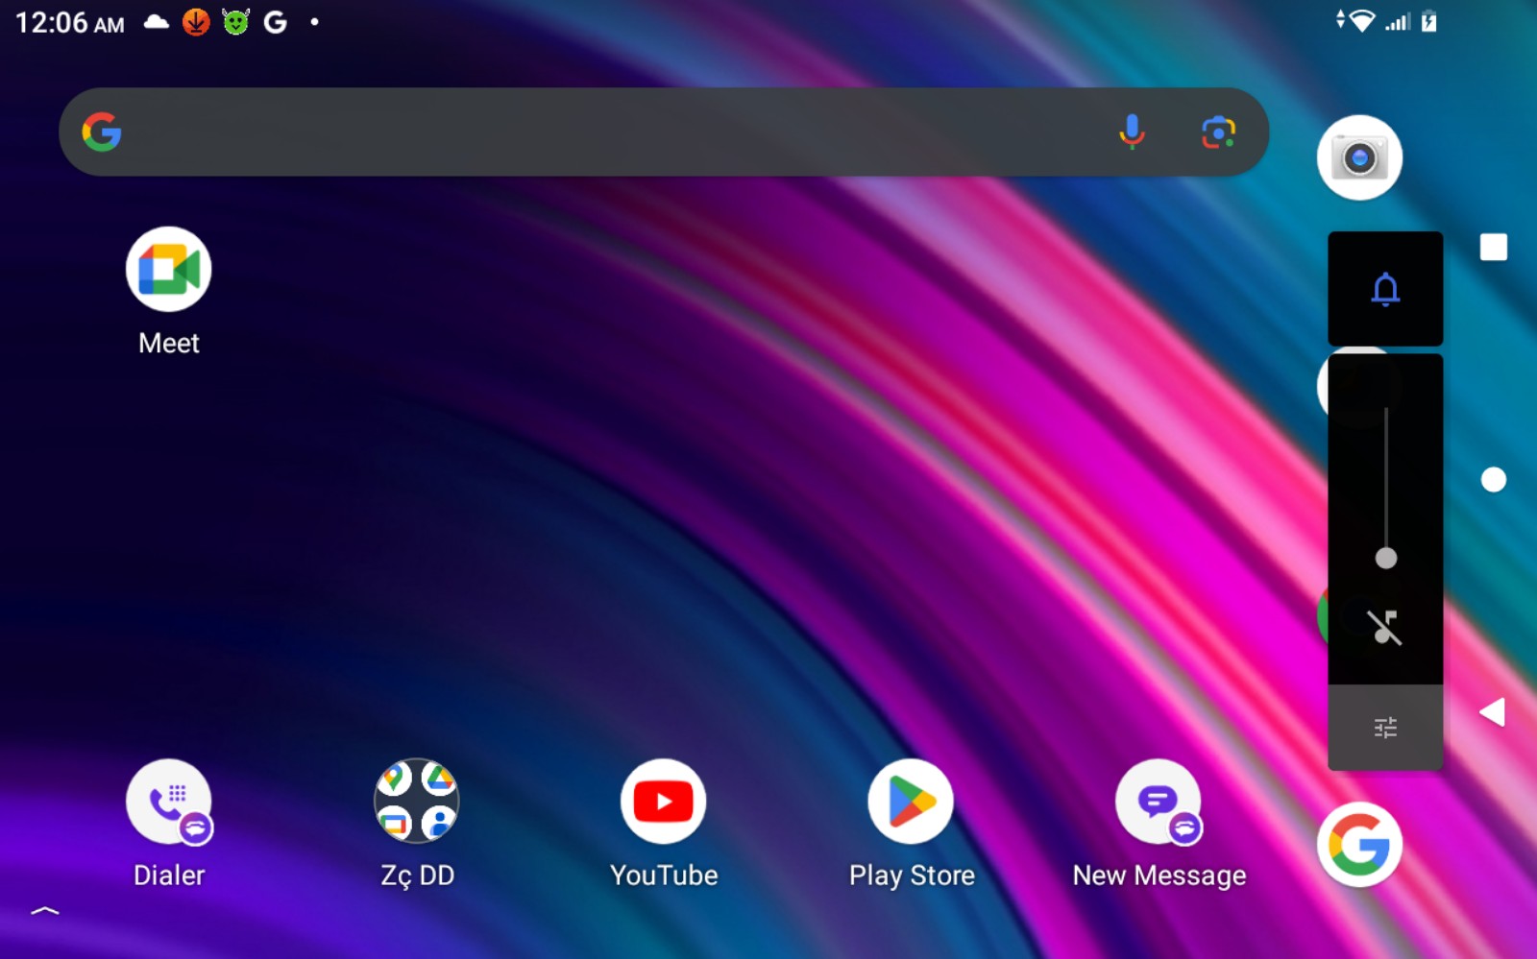Tap the battery charging status icon
Image resolution: width=1537 pixels, height=959 pixels.
1428,21
